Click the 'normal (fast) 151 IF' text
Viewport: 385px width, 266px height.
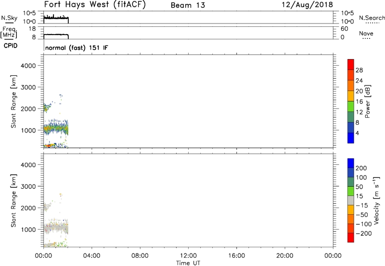point(77,48)
